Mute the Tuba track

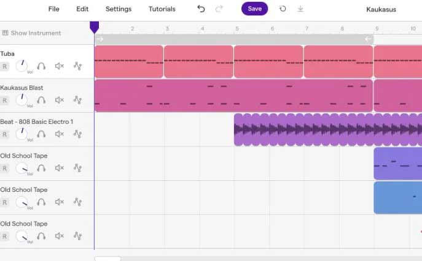click(x=59, y=66)
